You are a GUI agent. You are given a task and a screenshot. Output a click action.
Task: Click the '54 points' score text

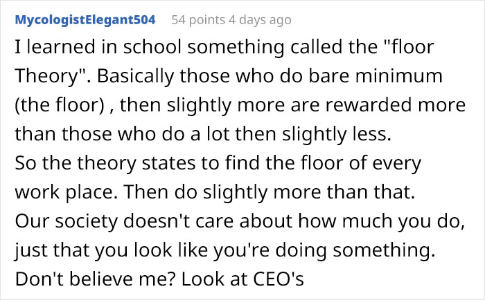coord(198,20)
